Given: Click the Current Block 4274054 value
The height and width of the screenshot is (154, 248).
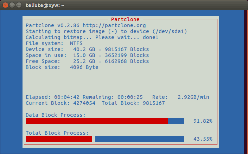Looking at the screenshot, I should (x=84, y=103).
